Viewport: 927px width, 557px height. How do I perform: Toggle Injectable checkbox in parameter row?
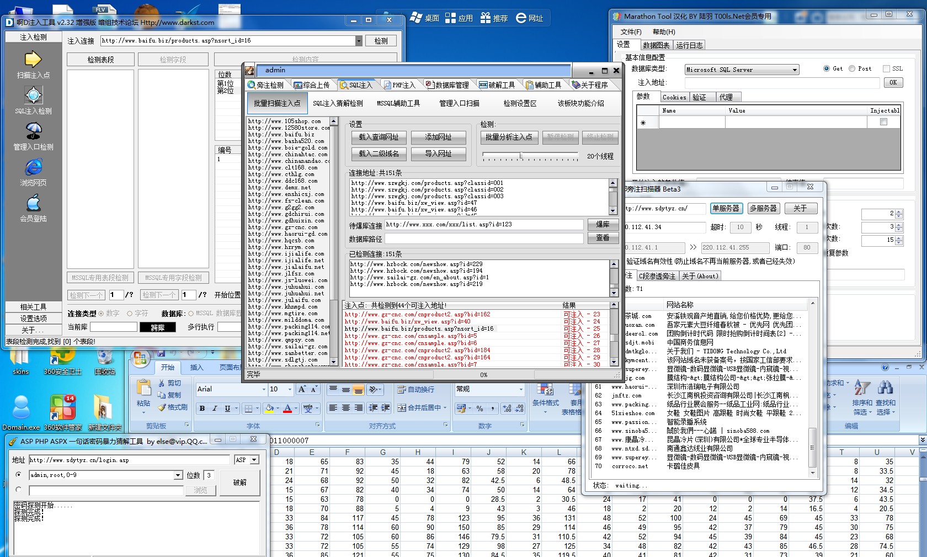[883, 122]
